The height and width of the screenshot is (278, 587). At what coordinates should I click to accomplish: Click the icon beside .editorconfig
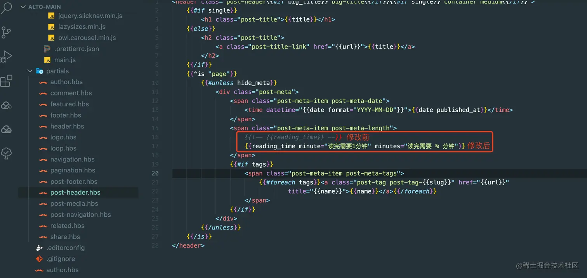39,248
